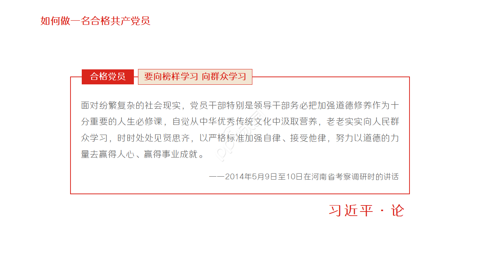
Task: Click the red character 论 at bottom right
Action: [397, 211]
